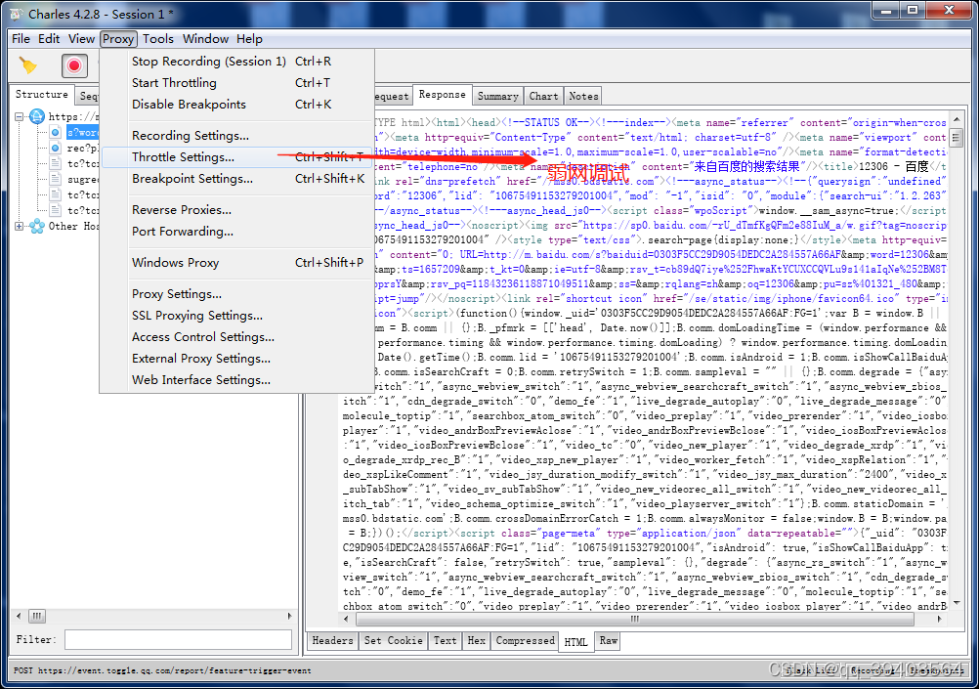The width and height of the screenshot is (979, 689).
Task: Show the Headers response view
Action: pos(332,641)
